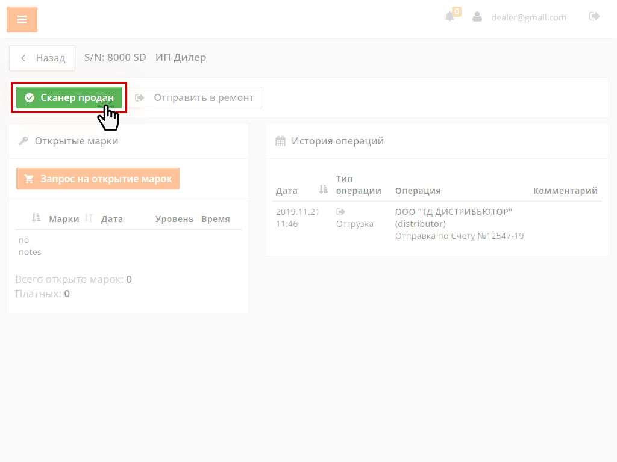The image size is (617, 462).
Task: Click the key icon beside Открытые марки
Action: [x=23, y=141]
